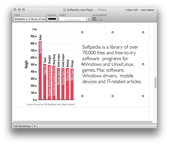Click the '900 m' axis label
The height and width of the screenshot is (145, 169).
coord(34,36)
